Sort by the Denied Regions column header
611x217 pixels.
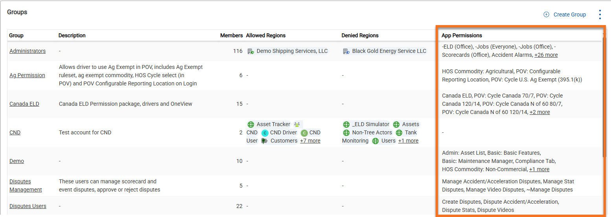pyautogui.click(x=360, y=35)
